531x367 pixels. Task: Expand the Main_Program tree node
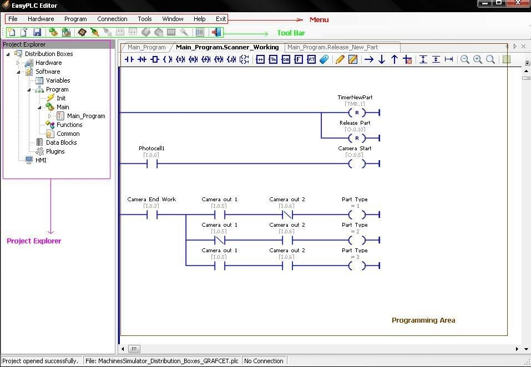50,116
